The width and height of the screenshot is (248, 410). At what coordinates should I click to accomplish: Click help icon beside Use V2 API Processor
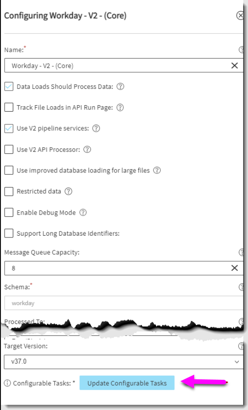click(x=87, y=149)
